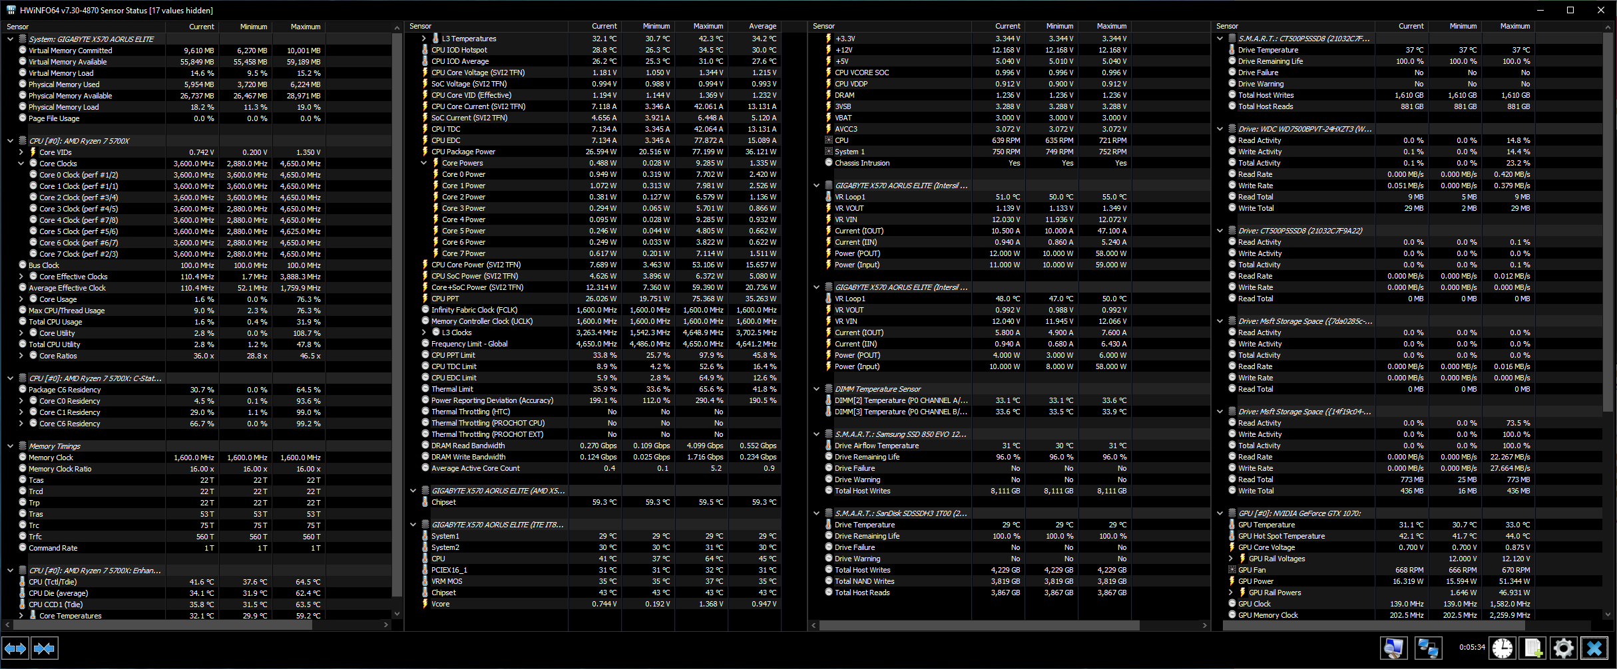Expand the GPU Rail Voltages row

click(1231, 559)
